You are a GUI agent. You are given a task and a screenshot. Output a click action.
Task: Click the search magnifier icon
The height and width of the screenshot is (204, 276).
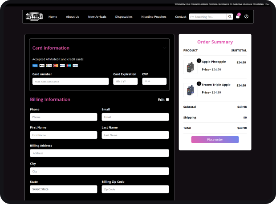pyautogui.click(x=230, y=17)
